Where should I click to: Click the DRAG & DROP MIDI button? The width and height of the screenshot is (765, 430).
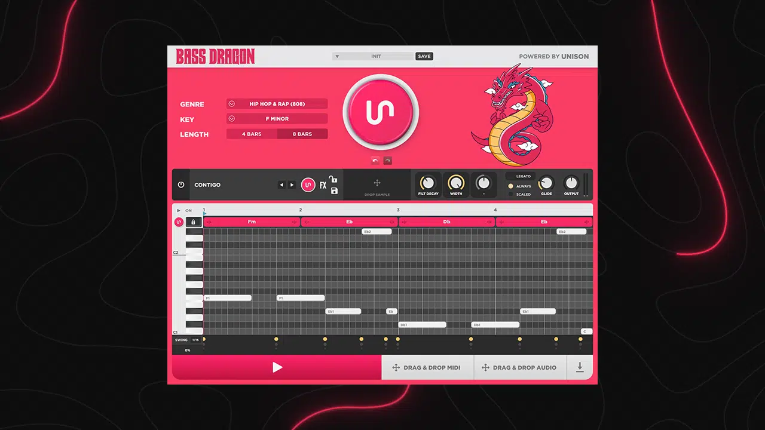click(x=427, y=368)
